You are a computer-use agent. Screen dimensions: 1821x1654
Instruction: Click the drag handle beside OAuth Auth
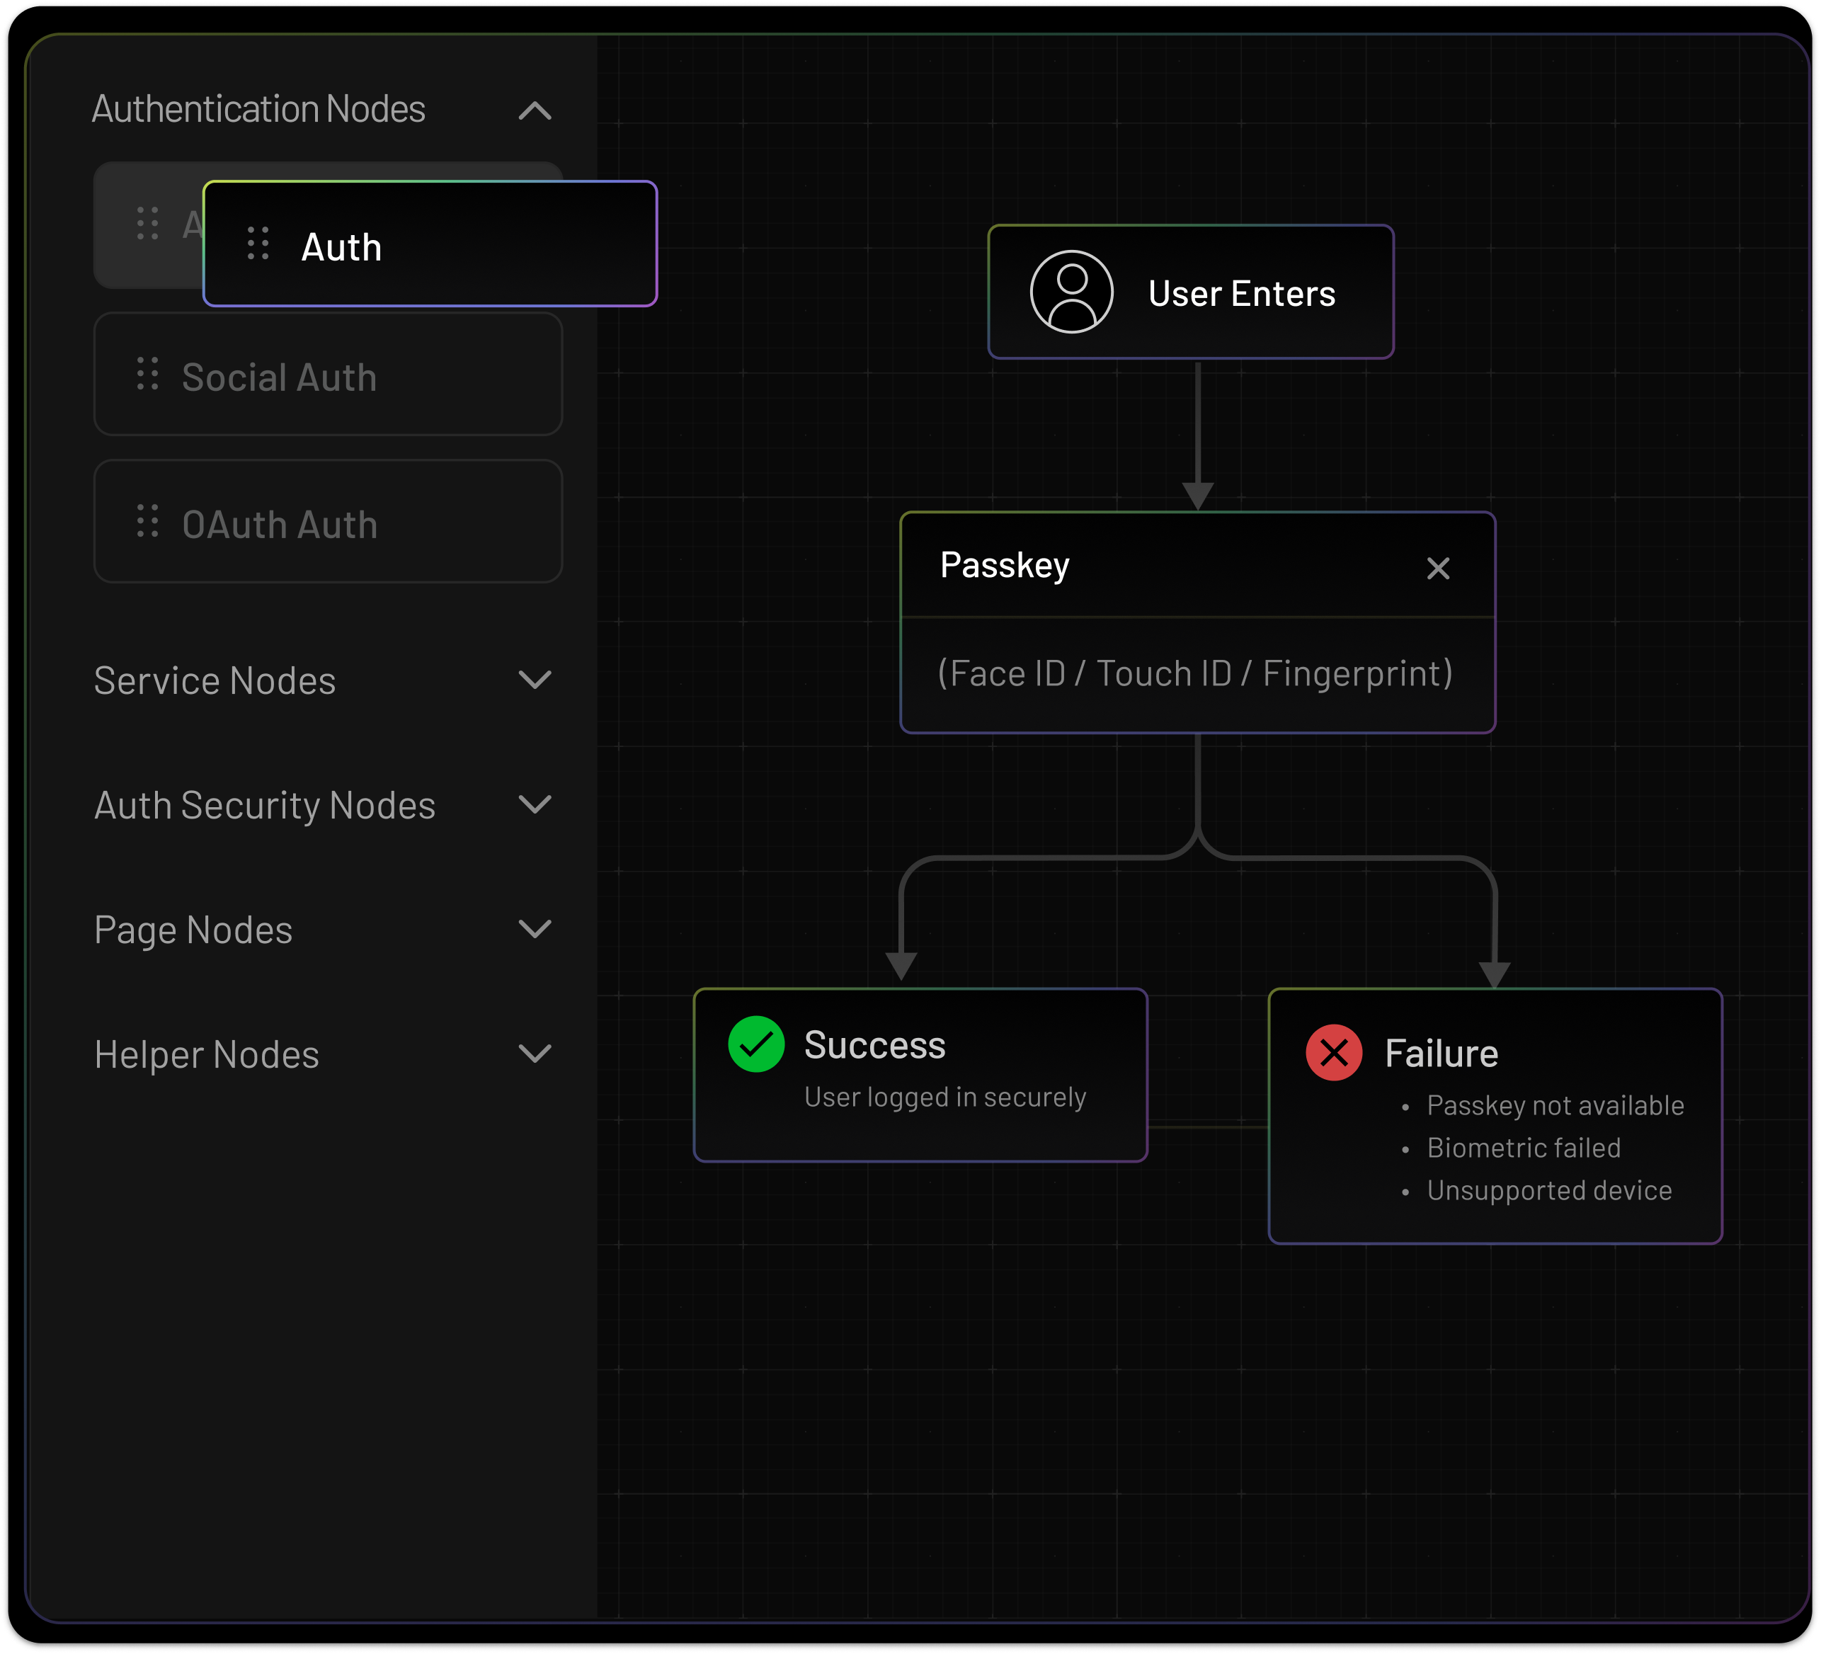[x=147, y=522]
